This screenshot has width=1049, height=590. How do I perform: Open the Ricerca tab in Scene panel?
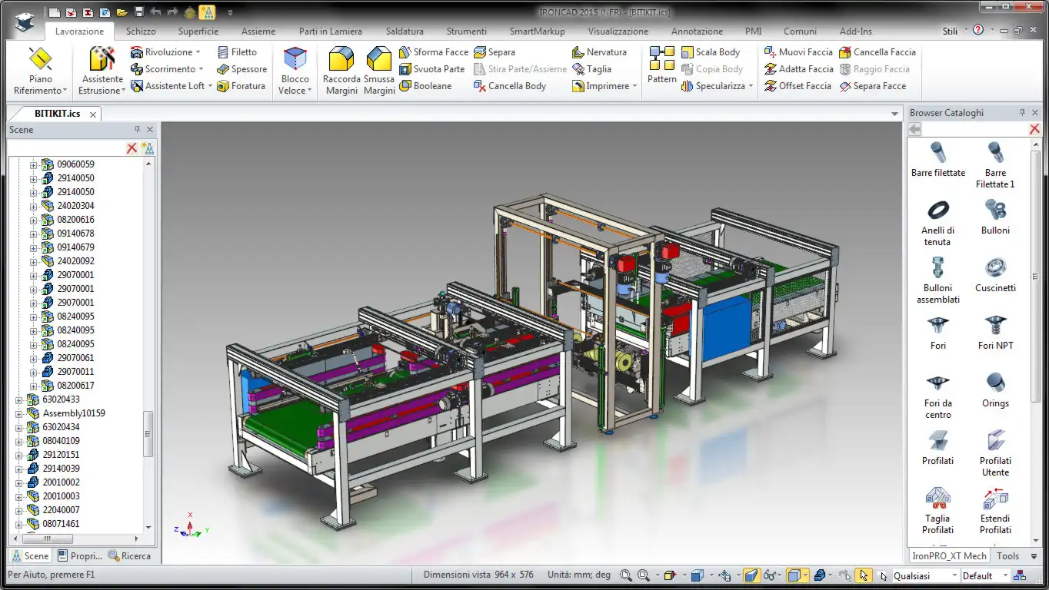(x=129, y=555)
